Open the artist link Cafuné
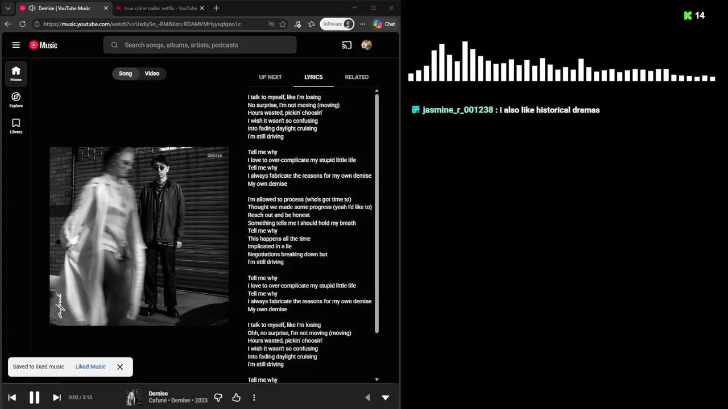 [159, 400]
